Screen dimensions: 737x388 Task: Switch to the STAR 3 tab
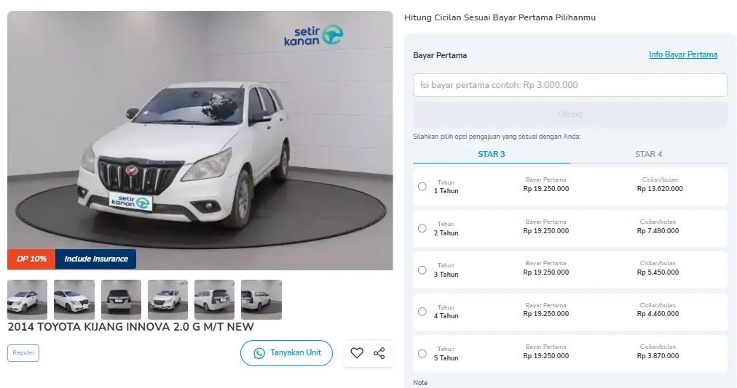coord(492,154)
